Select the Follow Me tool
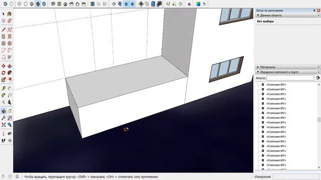The image size is (321, 180). (10, 72)
